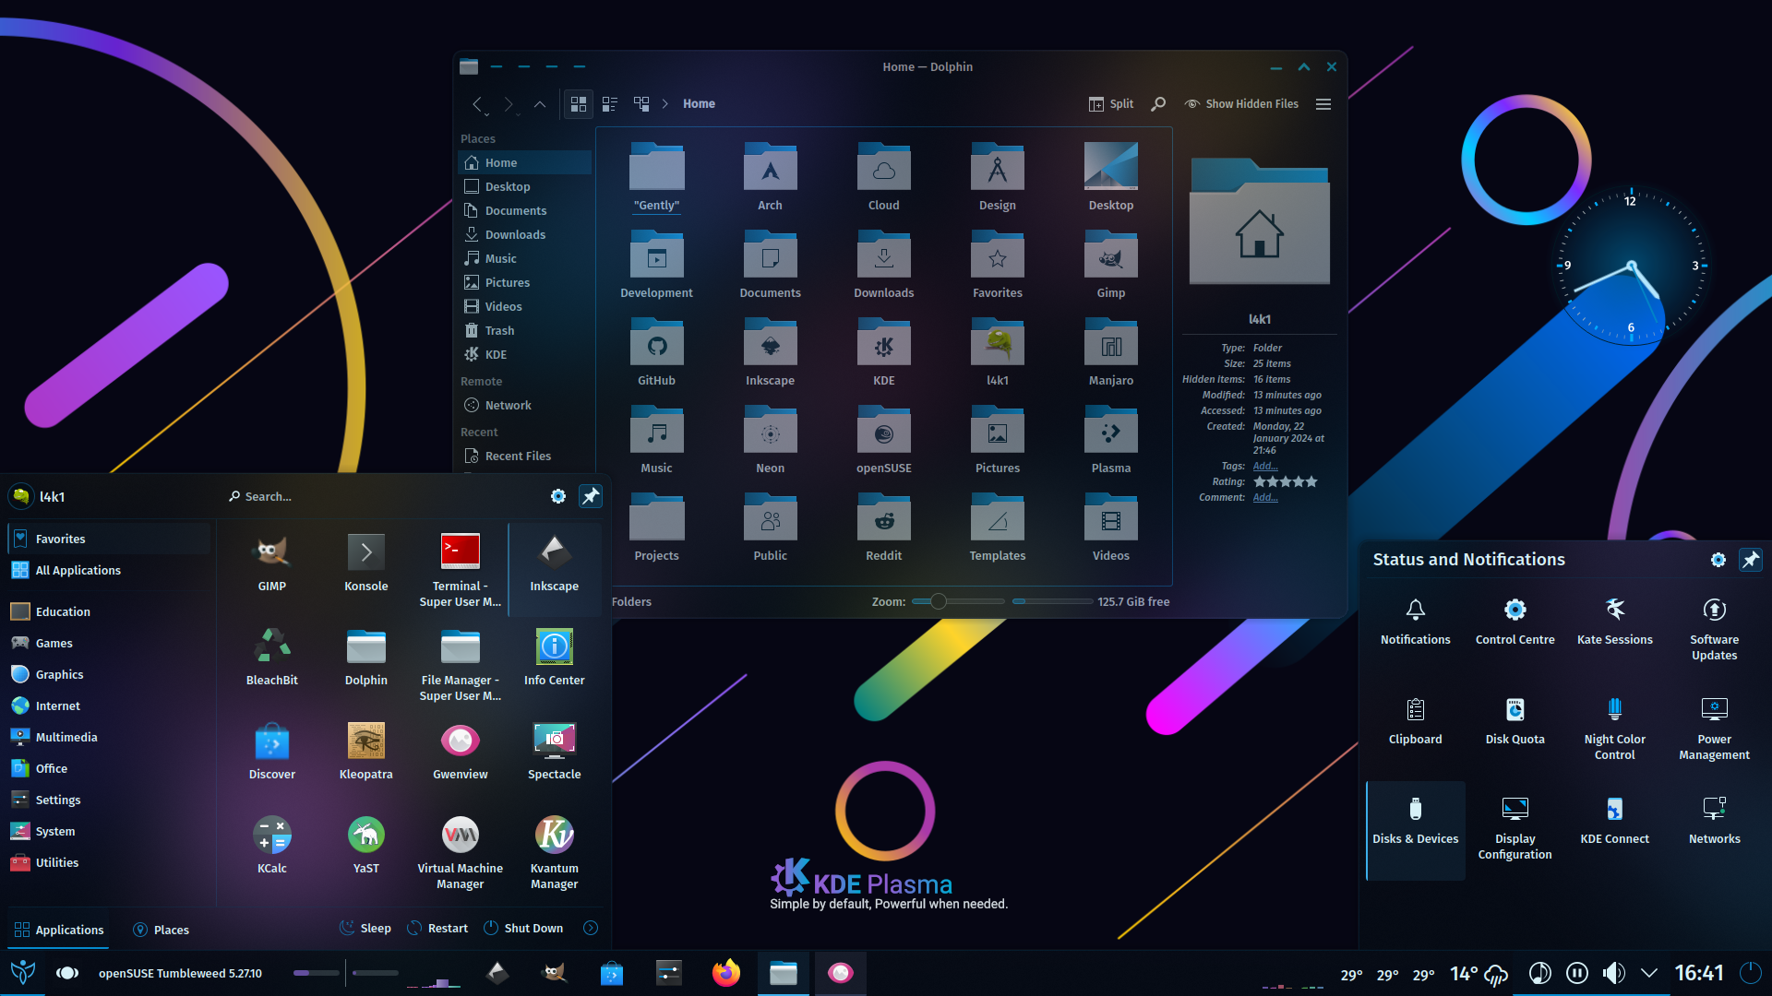The height and width of the screenshot is (996, 1772).
Task: Add tags link in information panel
Action: click(x=1265, y=466)
